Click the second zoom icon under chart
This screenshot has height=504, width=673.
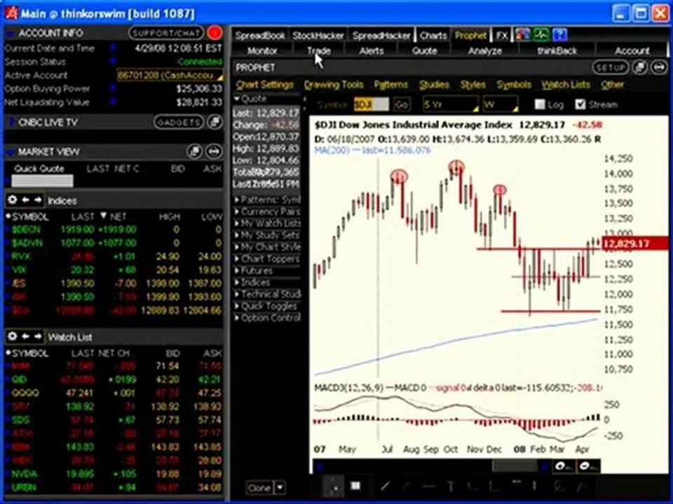click(588, 466)
